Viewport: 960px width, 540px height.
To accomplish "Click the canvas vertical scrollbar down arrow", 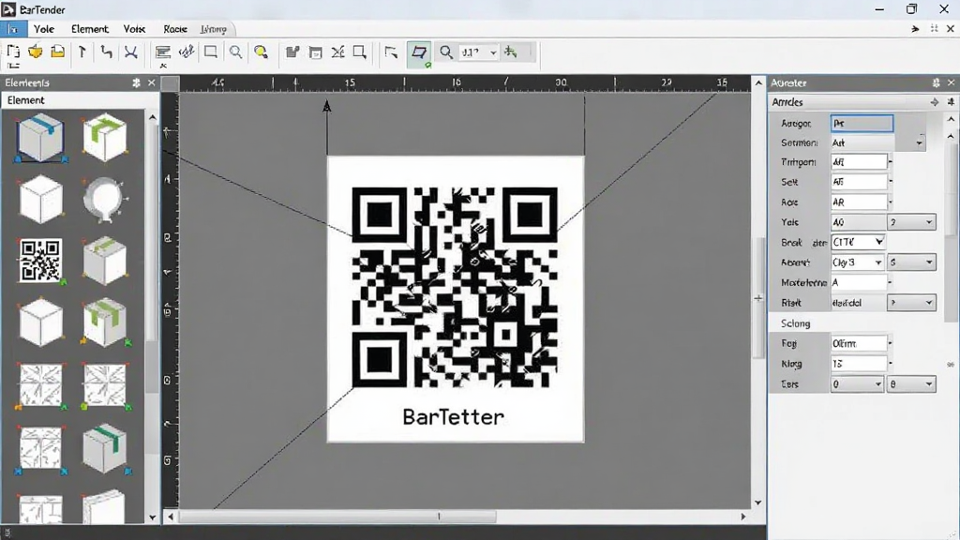I will tap(758, 502).
